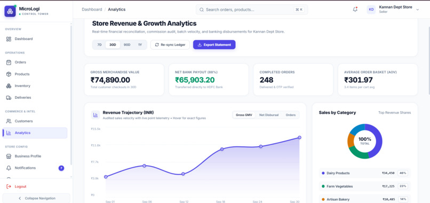The image size is (430, 203).
Task: Click the Sep 06 data point on chart
Action: coord(144,166)
